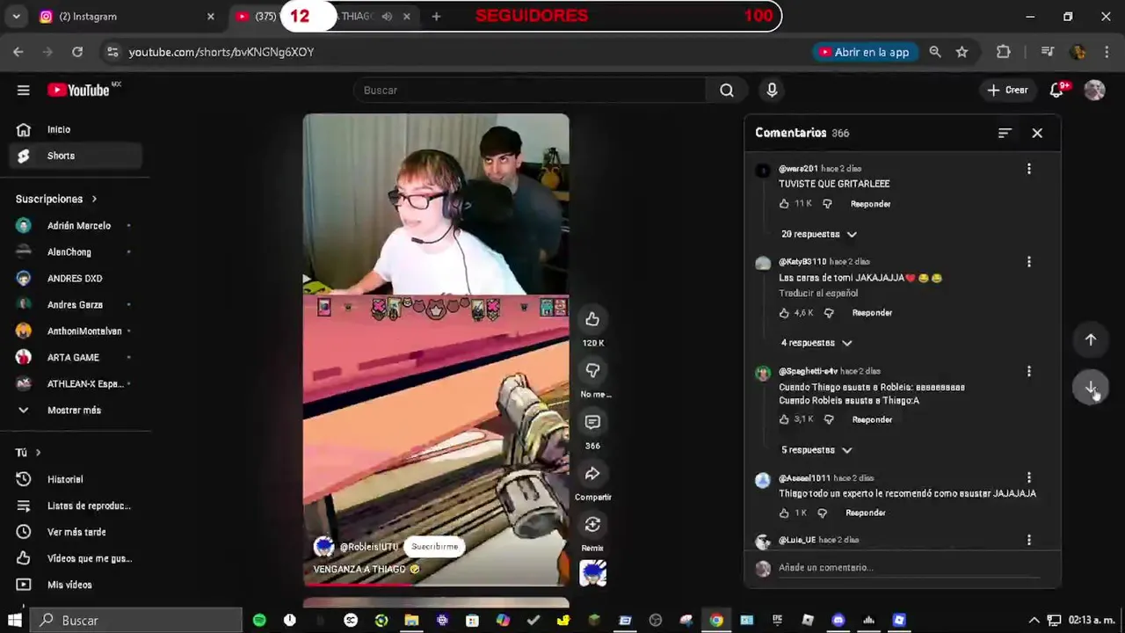Click the Short's red progress bar
The image size is (1125, 633).
pyautogui.click(x=436, y=585)
